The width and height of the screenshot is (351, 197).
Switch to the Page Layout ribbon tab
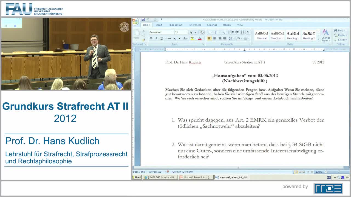175,25
